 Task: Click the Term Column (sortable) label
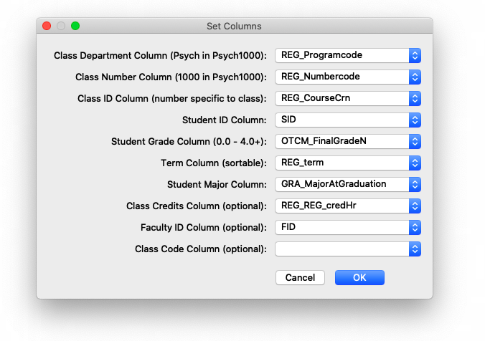[214, 163]
